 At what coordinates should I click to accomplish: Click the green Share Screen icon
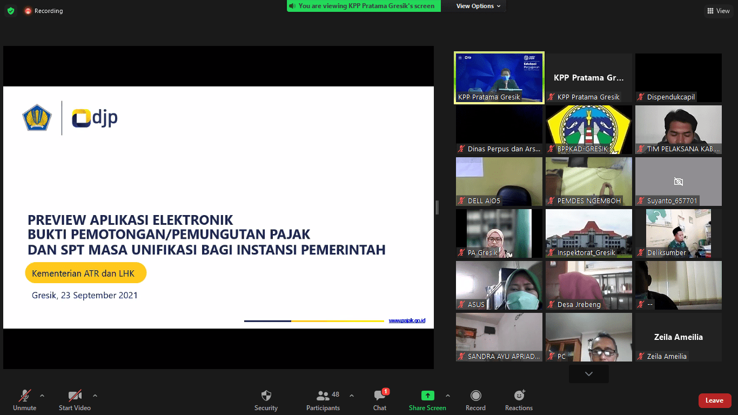427,396
